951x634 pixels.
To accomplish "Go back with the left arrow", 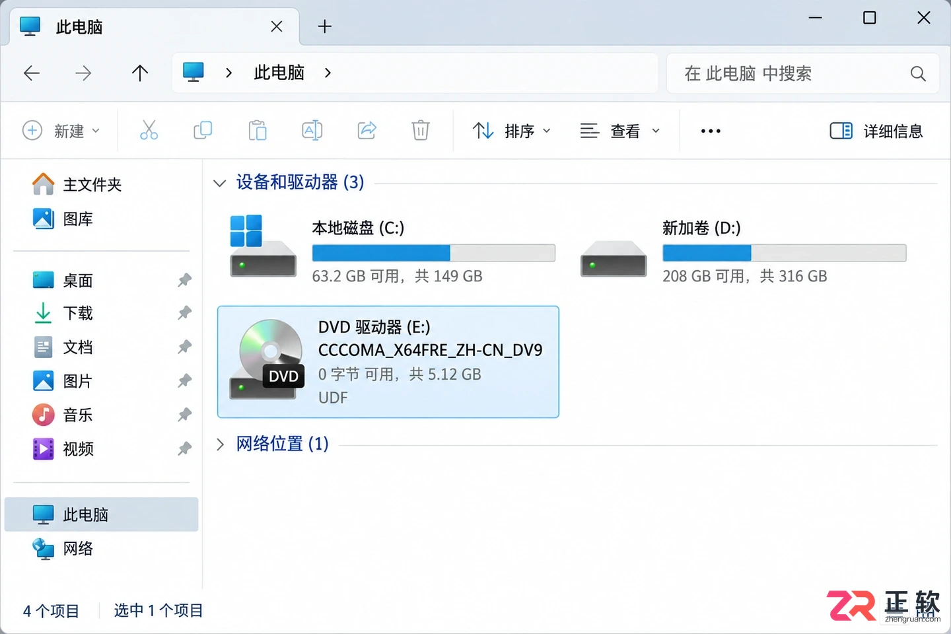I will (x=32, y=73).
